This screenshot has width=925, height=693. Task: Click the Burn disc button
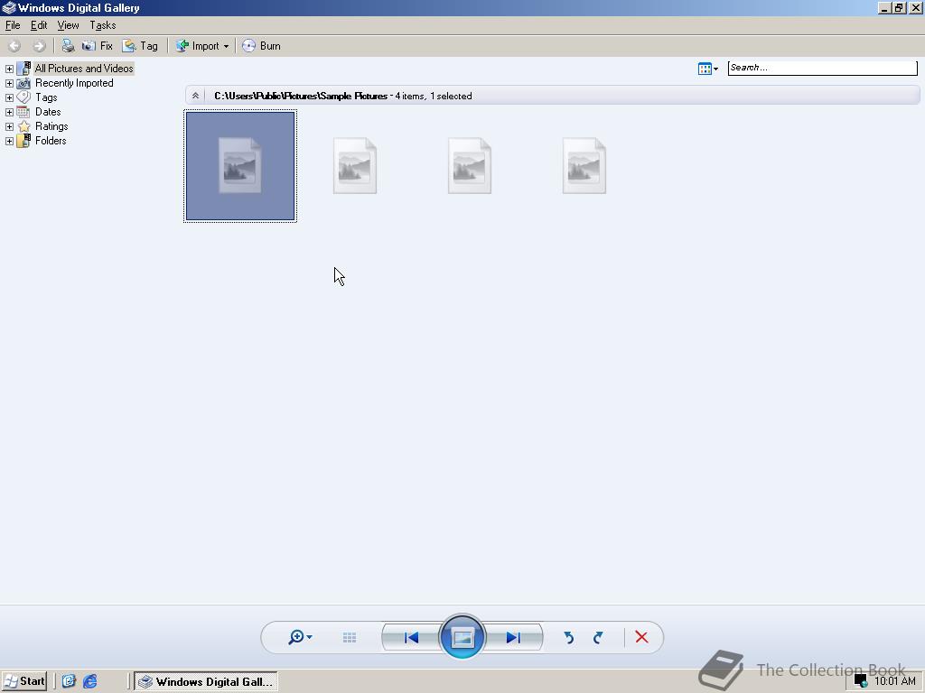click(261, 46)
